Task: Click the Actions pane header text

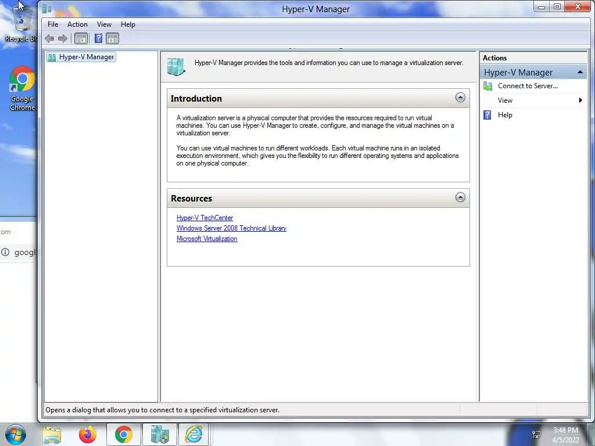Action: click(495, 58)
